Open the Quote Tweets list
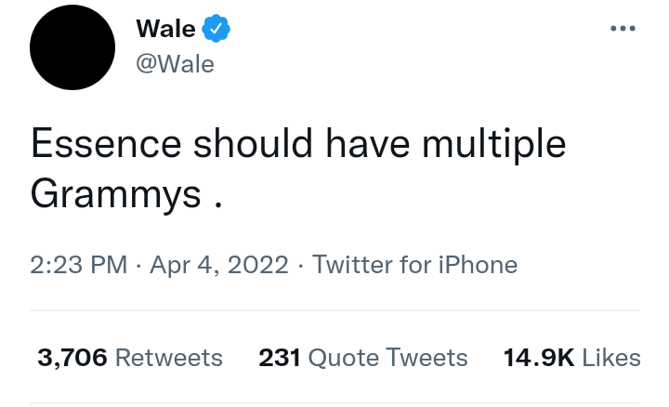 tap(387, 358)
